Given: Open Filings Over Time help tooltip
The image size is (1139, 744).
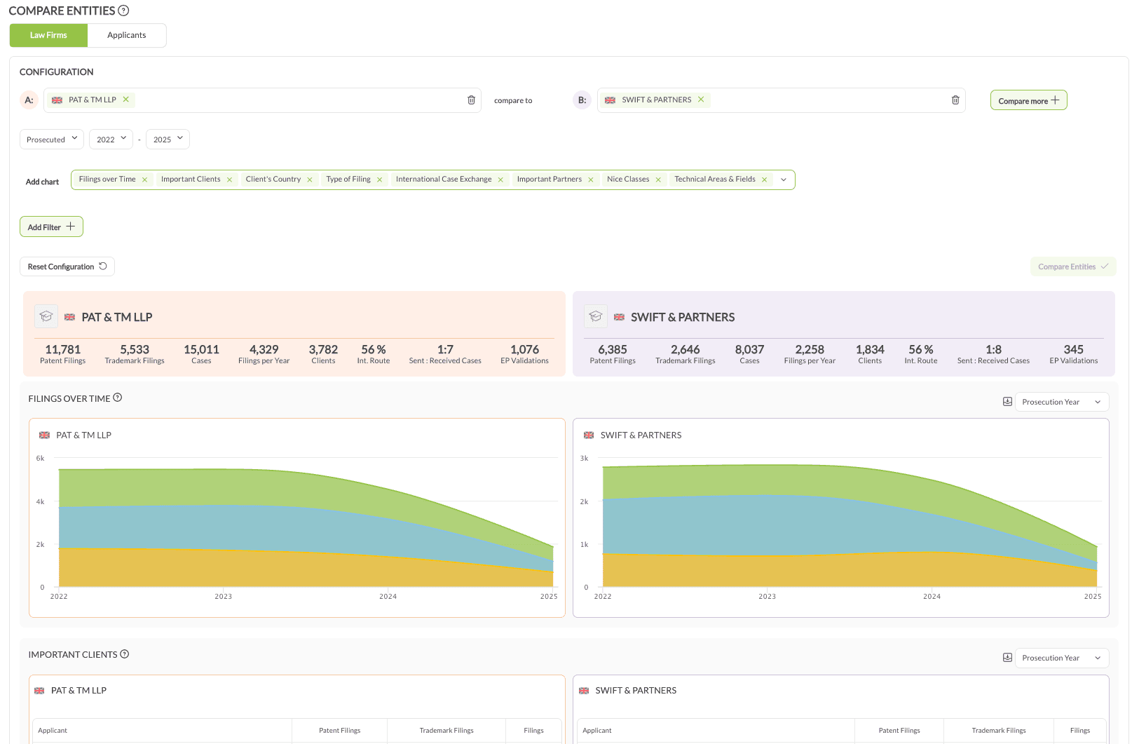Looking at the screenshot, I should click(x=118, y=398).
